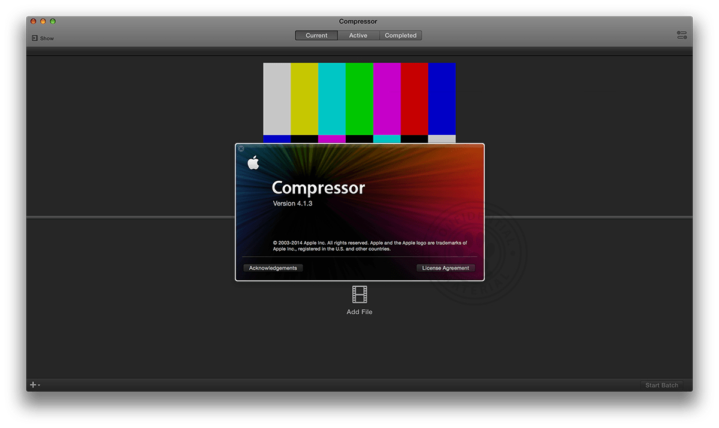Click the green zoom window button

click(x=53, y=22)
